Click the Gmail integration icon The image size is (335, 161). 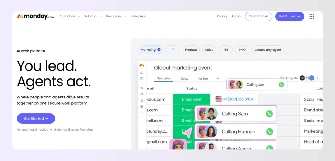[x=307, y=78]
